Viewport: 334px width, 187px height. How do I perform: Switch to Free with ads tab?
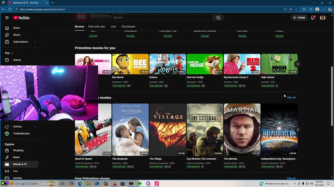point(97,26)
